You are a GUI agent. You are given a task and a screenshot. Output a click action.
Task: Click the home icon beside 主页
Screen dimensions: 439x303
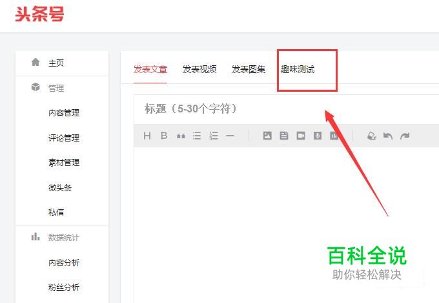click(36, 62)
